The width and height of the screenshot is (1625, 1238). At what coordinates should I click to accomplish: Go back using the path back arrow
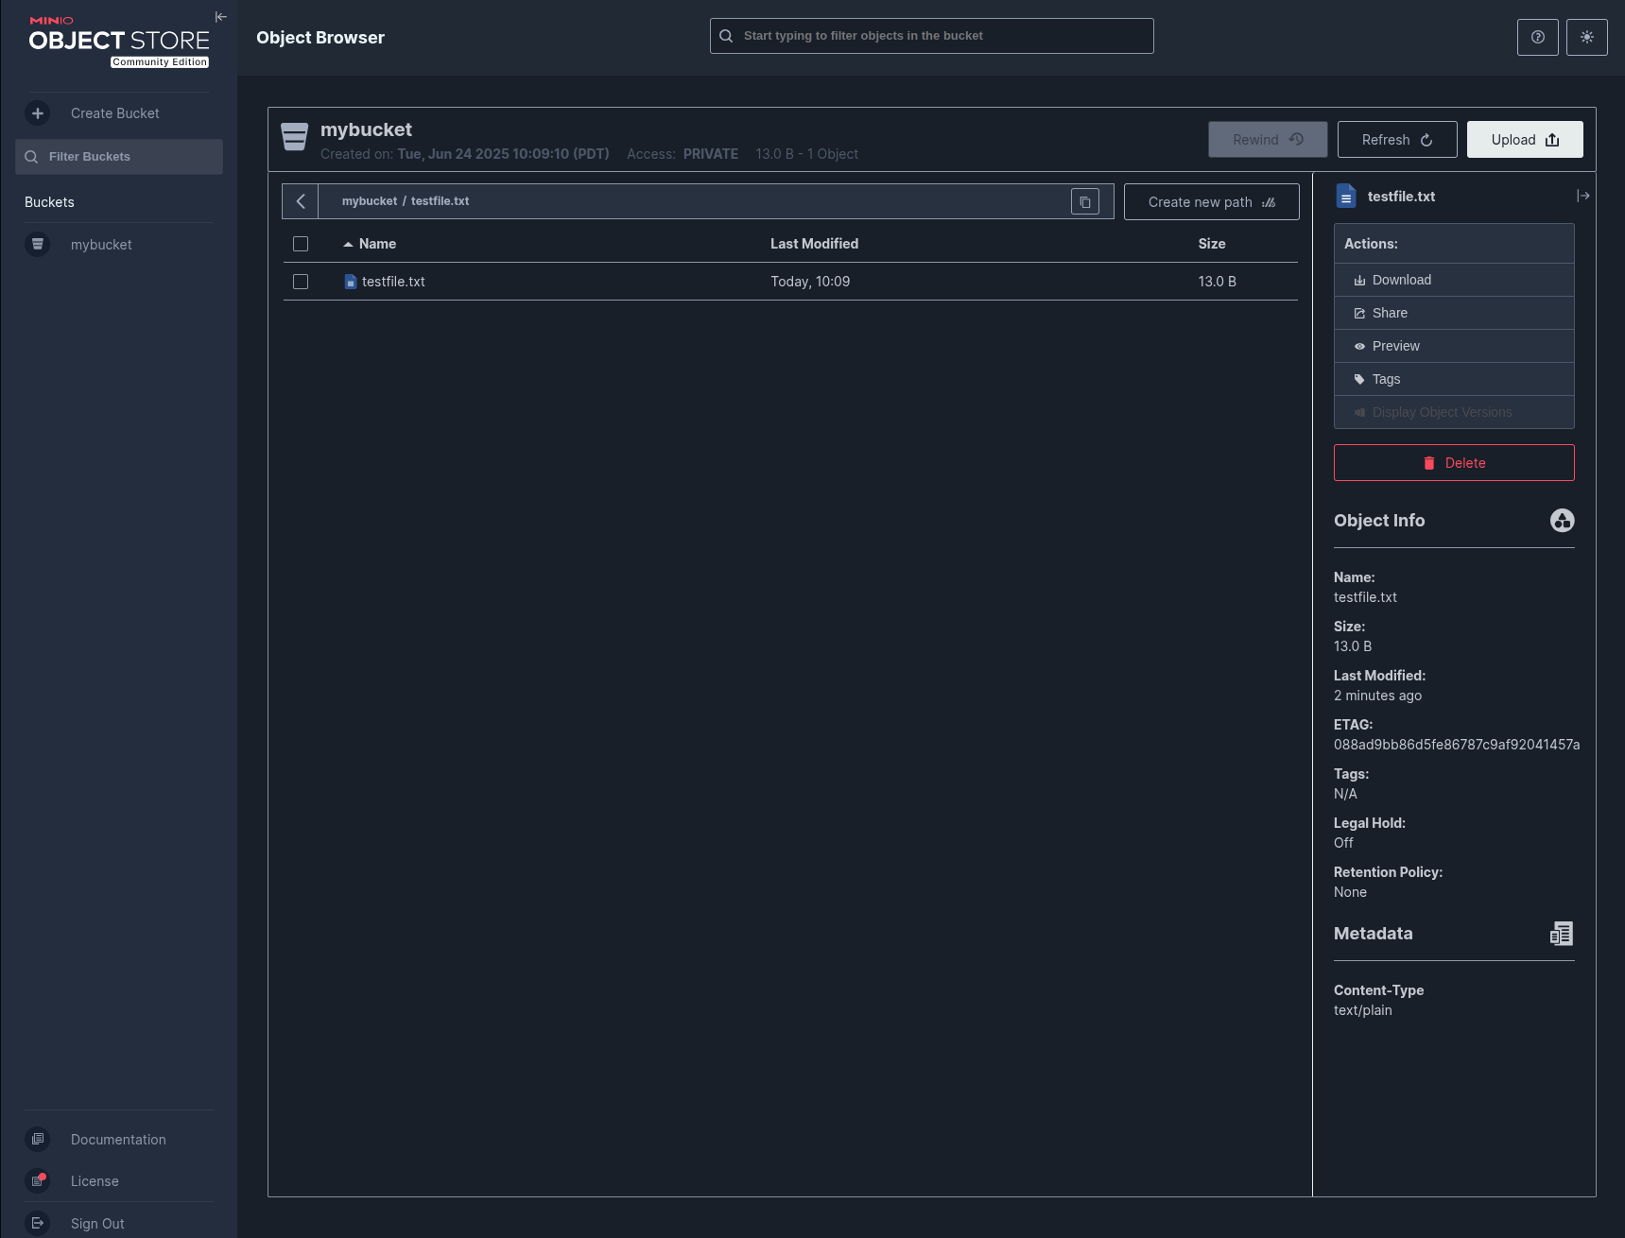301,201
